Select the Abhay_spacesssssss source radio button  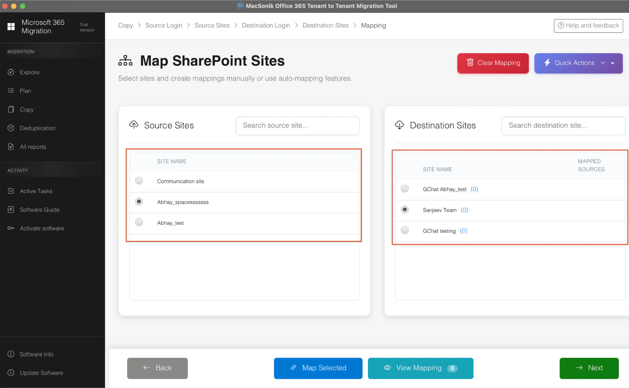click(139, 201)
